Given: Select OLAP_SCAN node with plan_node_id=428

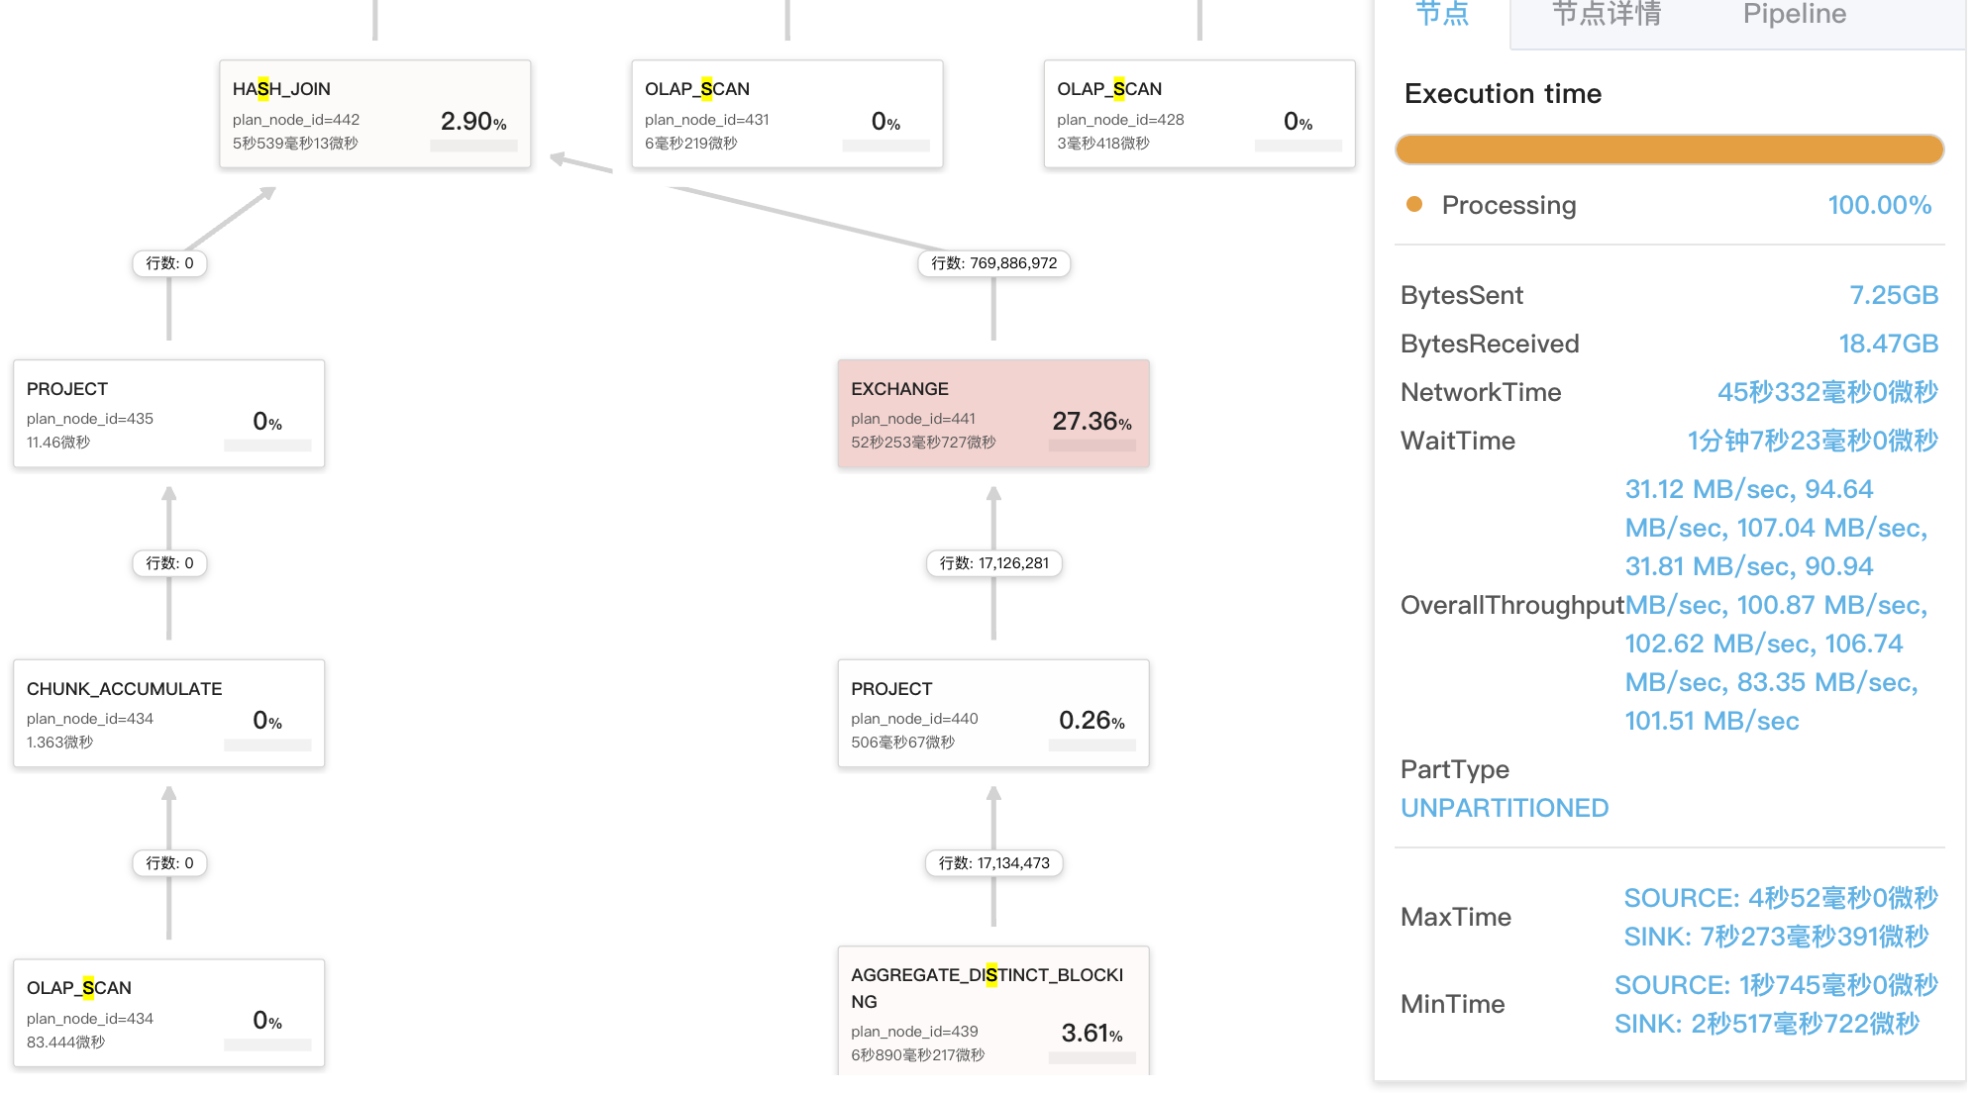Looking at the screenshot, I should [x=1198, y=114].
